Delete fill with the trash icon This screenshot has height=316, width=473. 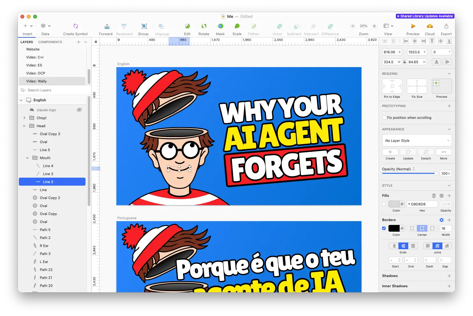point(434,196)
